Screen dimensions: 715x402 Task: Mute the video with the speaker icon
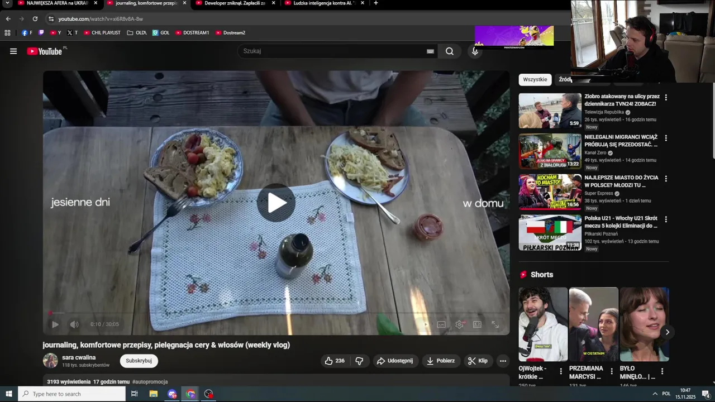click(74, 324)
